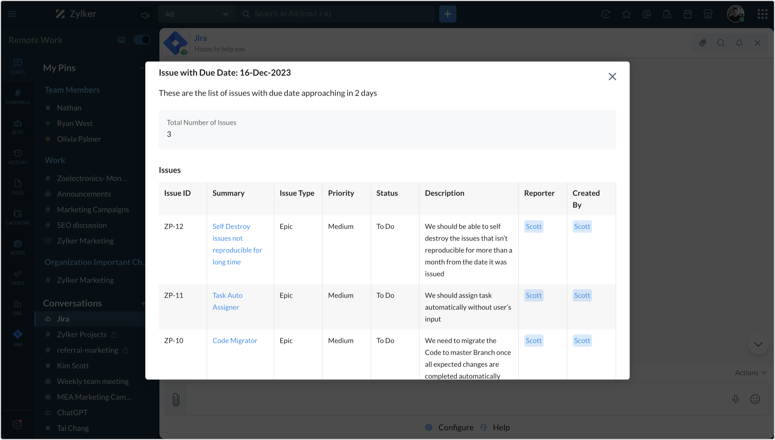Open the All search scope dropdown

click(x=196, y=14)
